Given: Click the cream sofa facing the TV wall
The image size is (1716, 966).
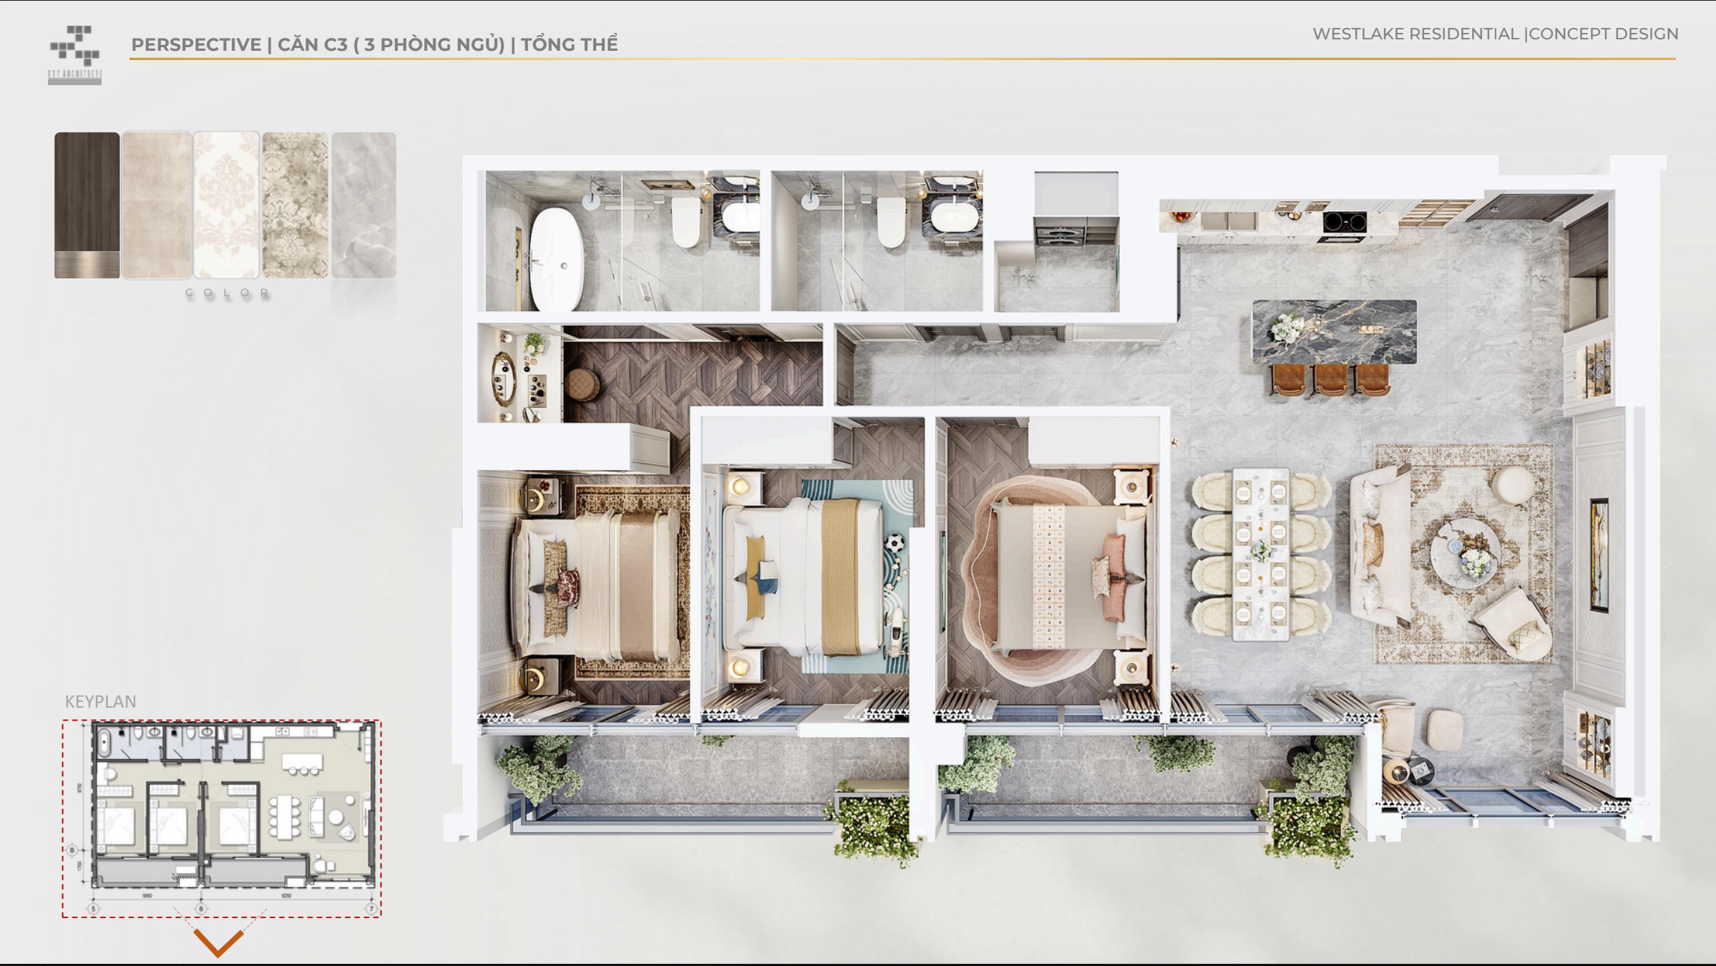Looking at the screenshot, I should (1379, 546).
